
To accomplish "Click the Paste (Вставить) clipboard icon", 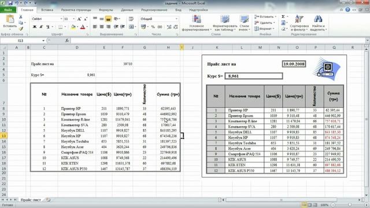I will point(10,19).
